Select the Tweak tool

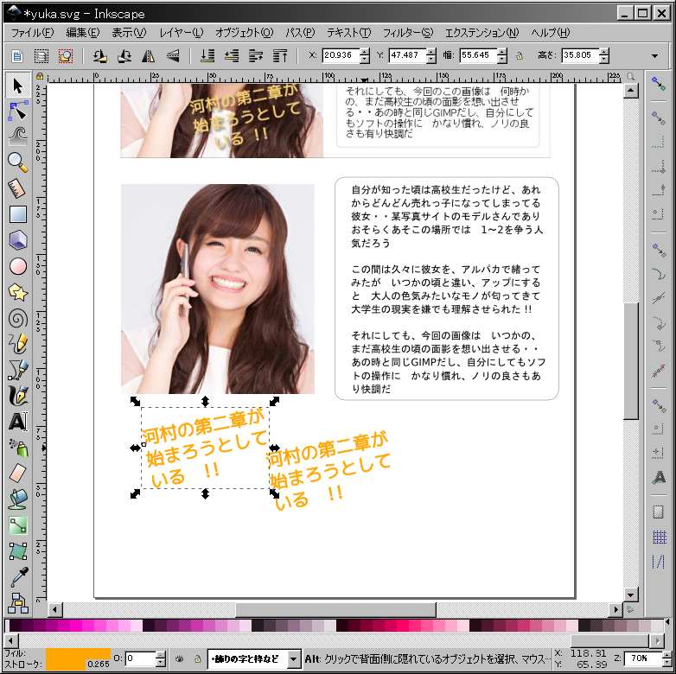coord(17,137)
